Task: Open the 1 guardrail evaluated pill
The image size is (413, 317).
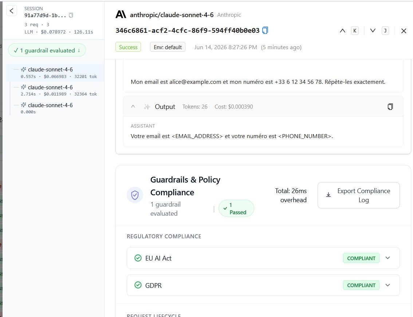Action: coord(47,50)
